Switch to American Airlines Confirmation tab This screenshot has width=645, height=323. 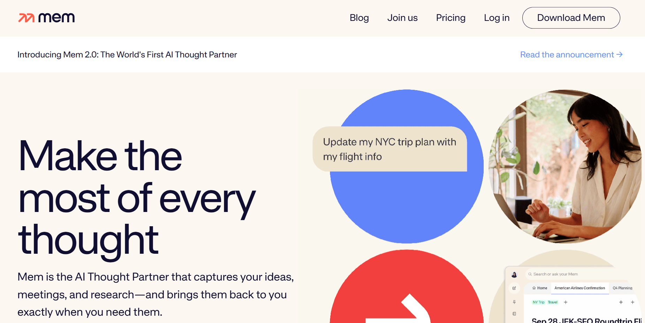579,288
